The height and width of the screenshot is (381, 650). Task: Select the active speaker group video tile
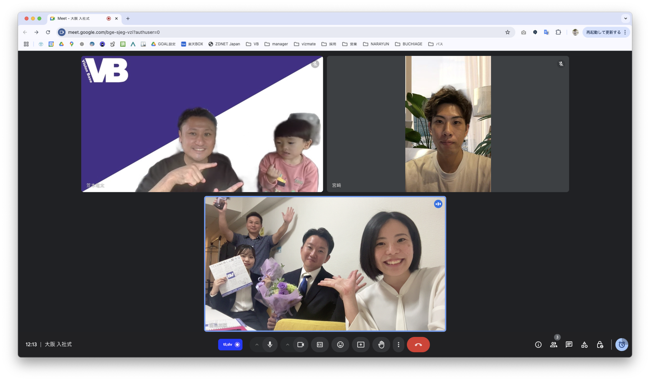click(325, 264)
